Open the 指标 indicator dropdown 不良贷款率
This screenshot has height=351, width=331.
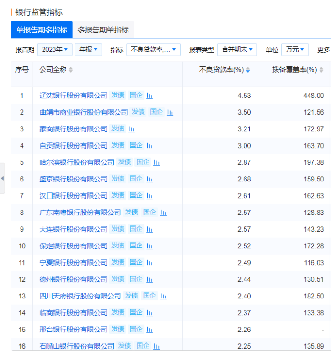tap(153, 50)
